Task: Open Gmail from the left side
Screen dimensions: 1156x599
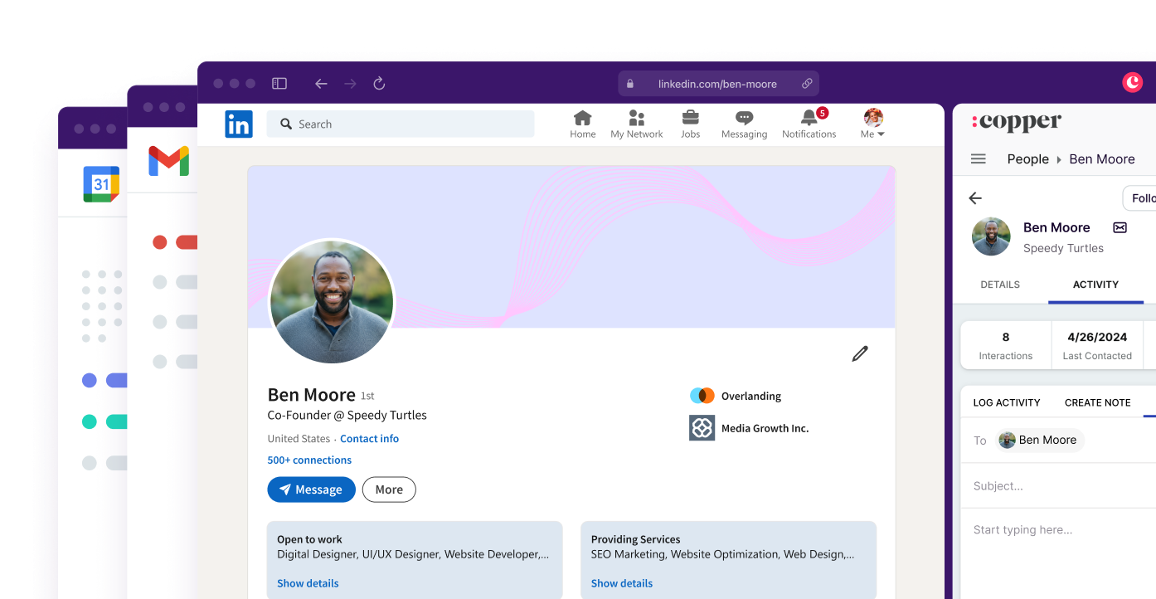Action: pyautogui.click(x=168, y=161)
